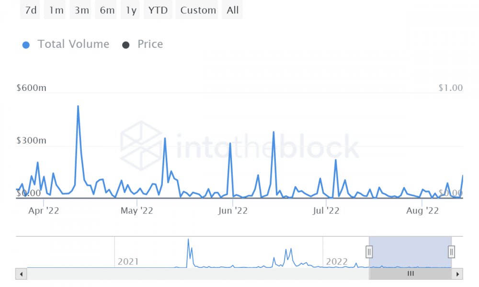Show All historical data
This screenshot has height=287, width=479.
pos(232,10)
